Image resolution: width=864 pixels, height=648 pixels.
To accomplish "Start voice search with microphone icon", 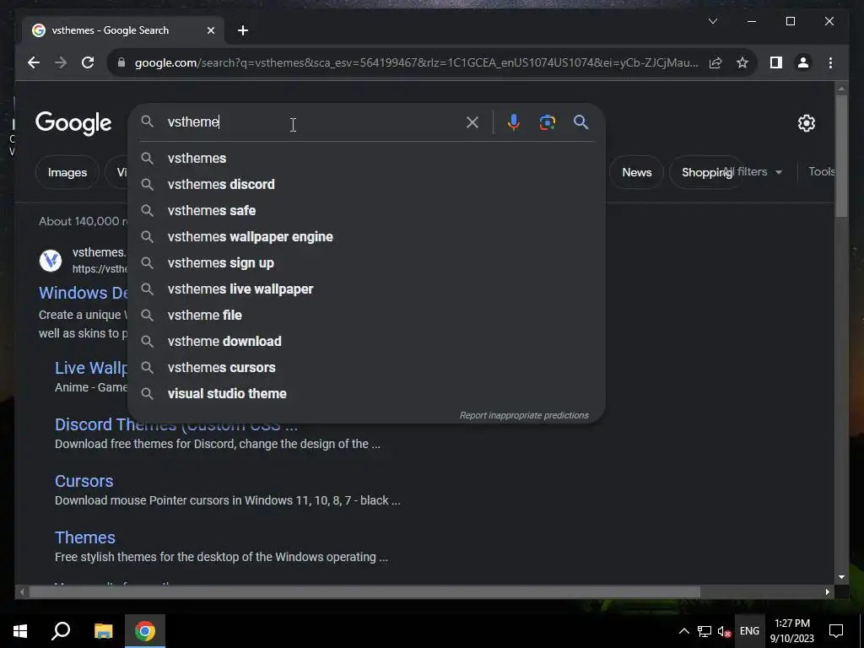I will point(514,122).
